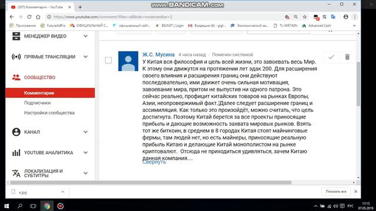
Task: Open the BELNET | Login bookmark
Action: pyautogui.click(x=169, y=26)
